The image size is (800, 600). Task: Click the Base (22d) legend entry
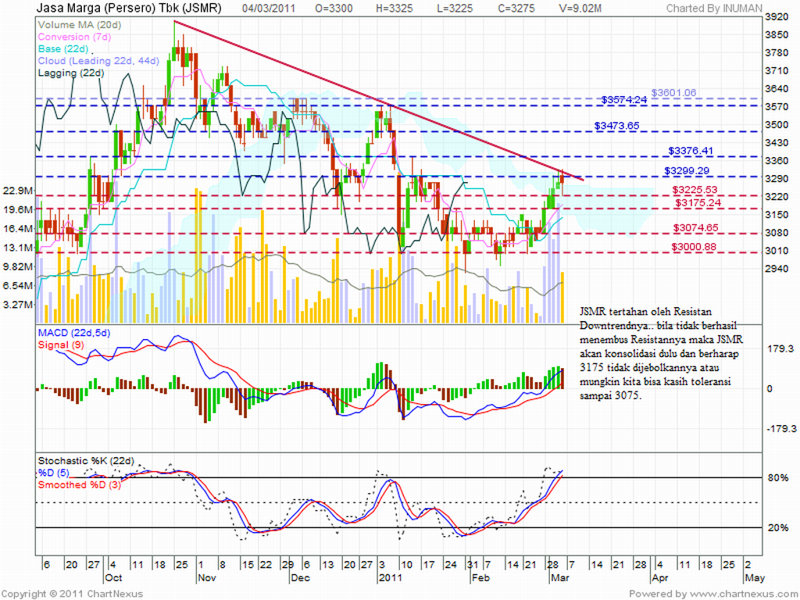point(62,49)
